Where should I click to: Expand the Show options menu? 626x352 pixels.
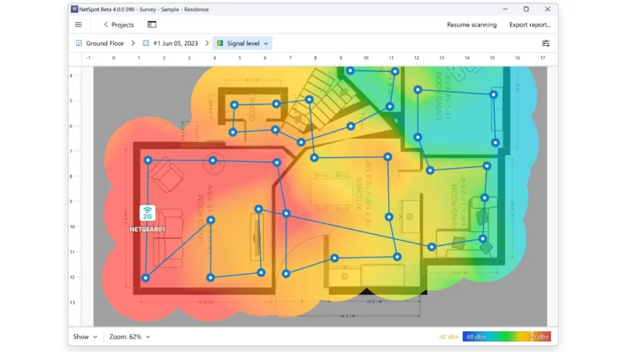pos(84,337)
